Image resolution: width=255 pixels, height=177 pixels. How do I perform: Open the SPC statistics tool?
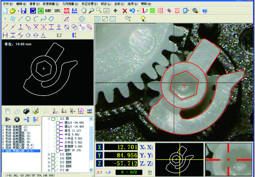point(57,10)
